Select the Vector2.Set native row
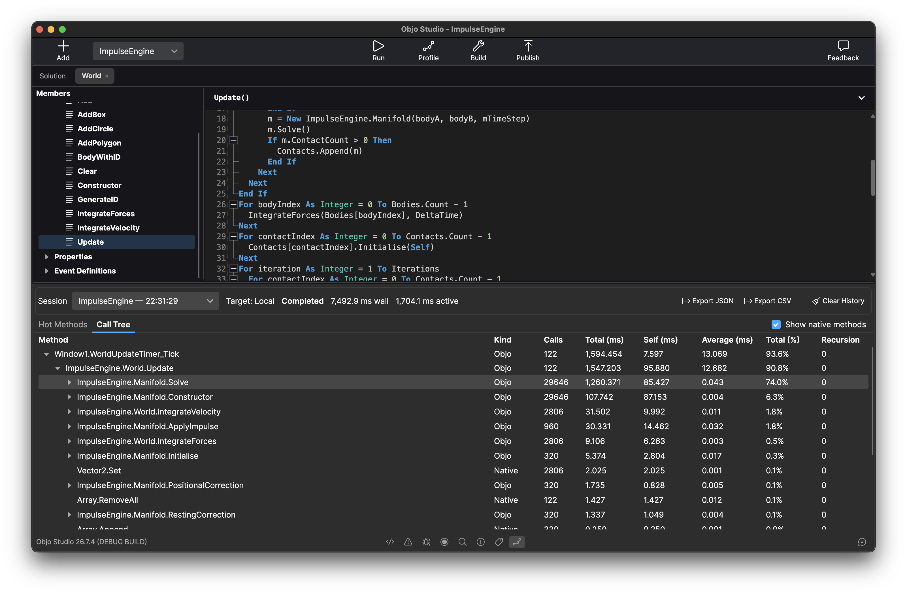This screenshot has width=907, height=594. pyautogui.click(x=453, y=471)
